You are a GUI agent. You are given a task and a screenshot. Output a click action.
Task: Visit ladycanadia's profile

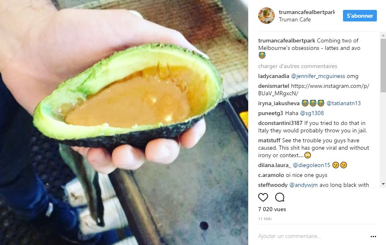coord(273,76)
